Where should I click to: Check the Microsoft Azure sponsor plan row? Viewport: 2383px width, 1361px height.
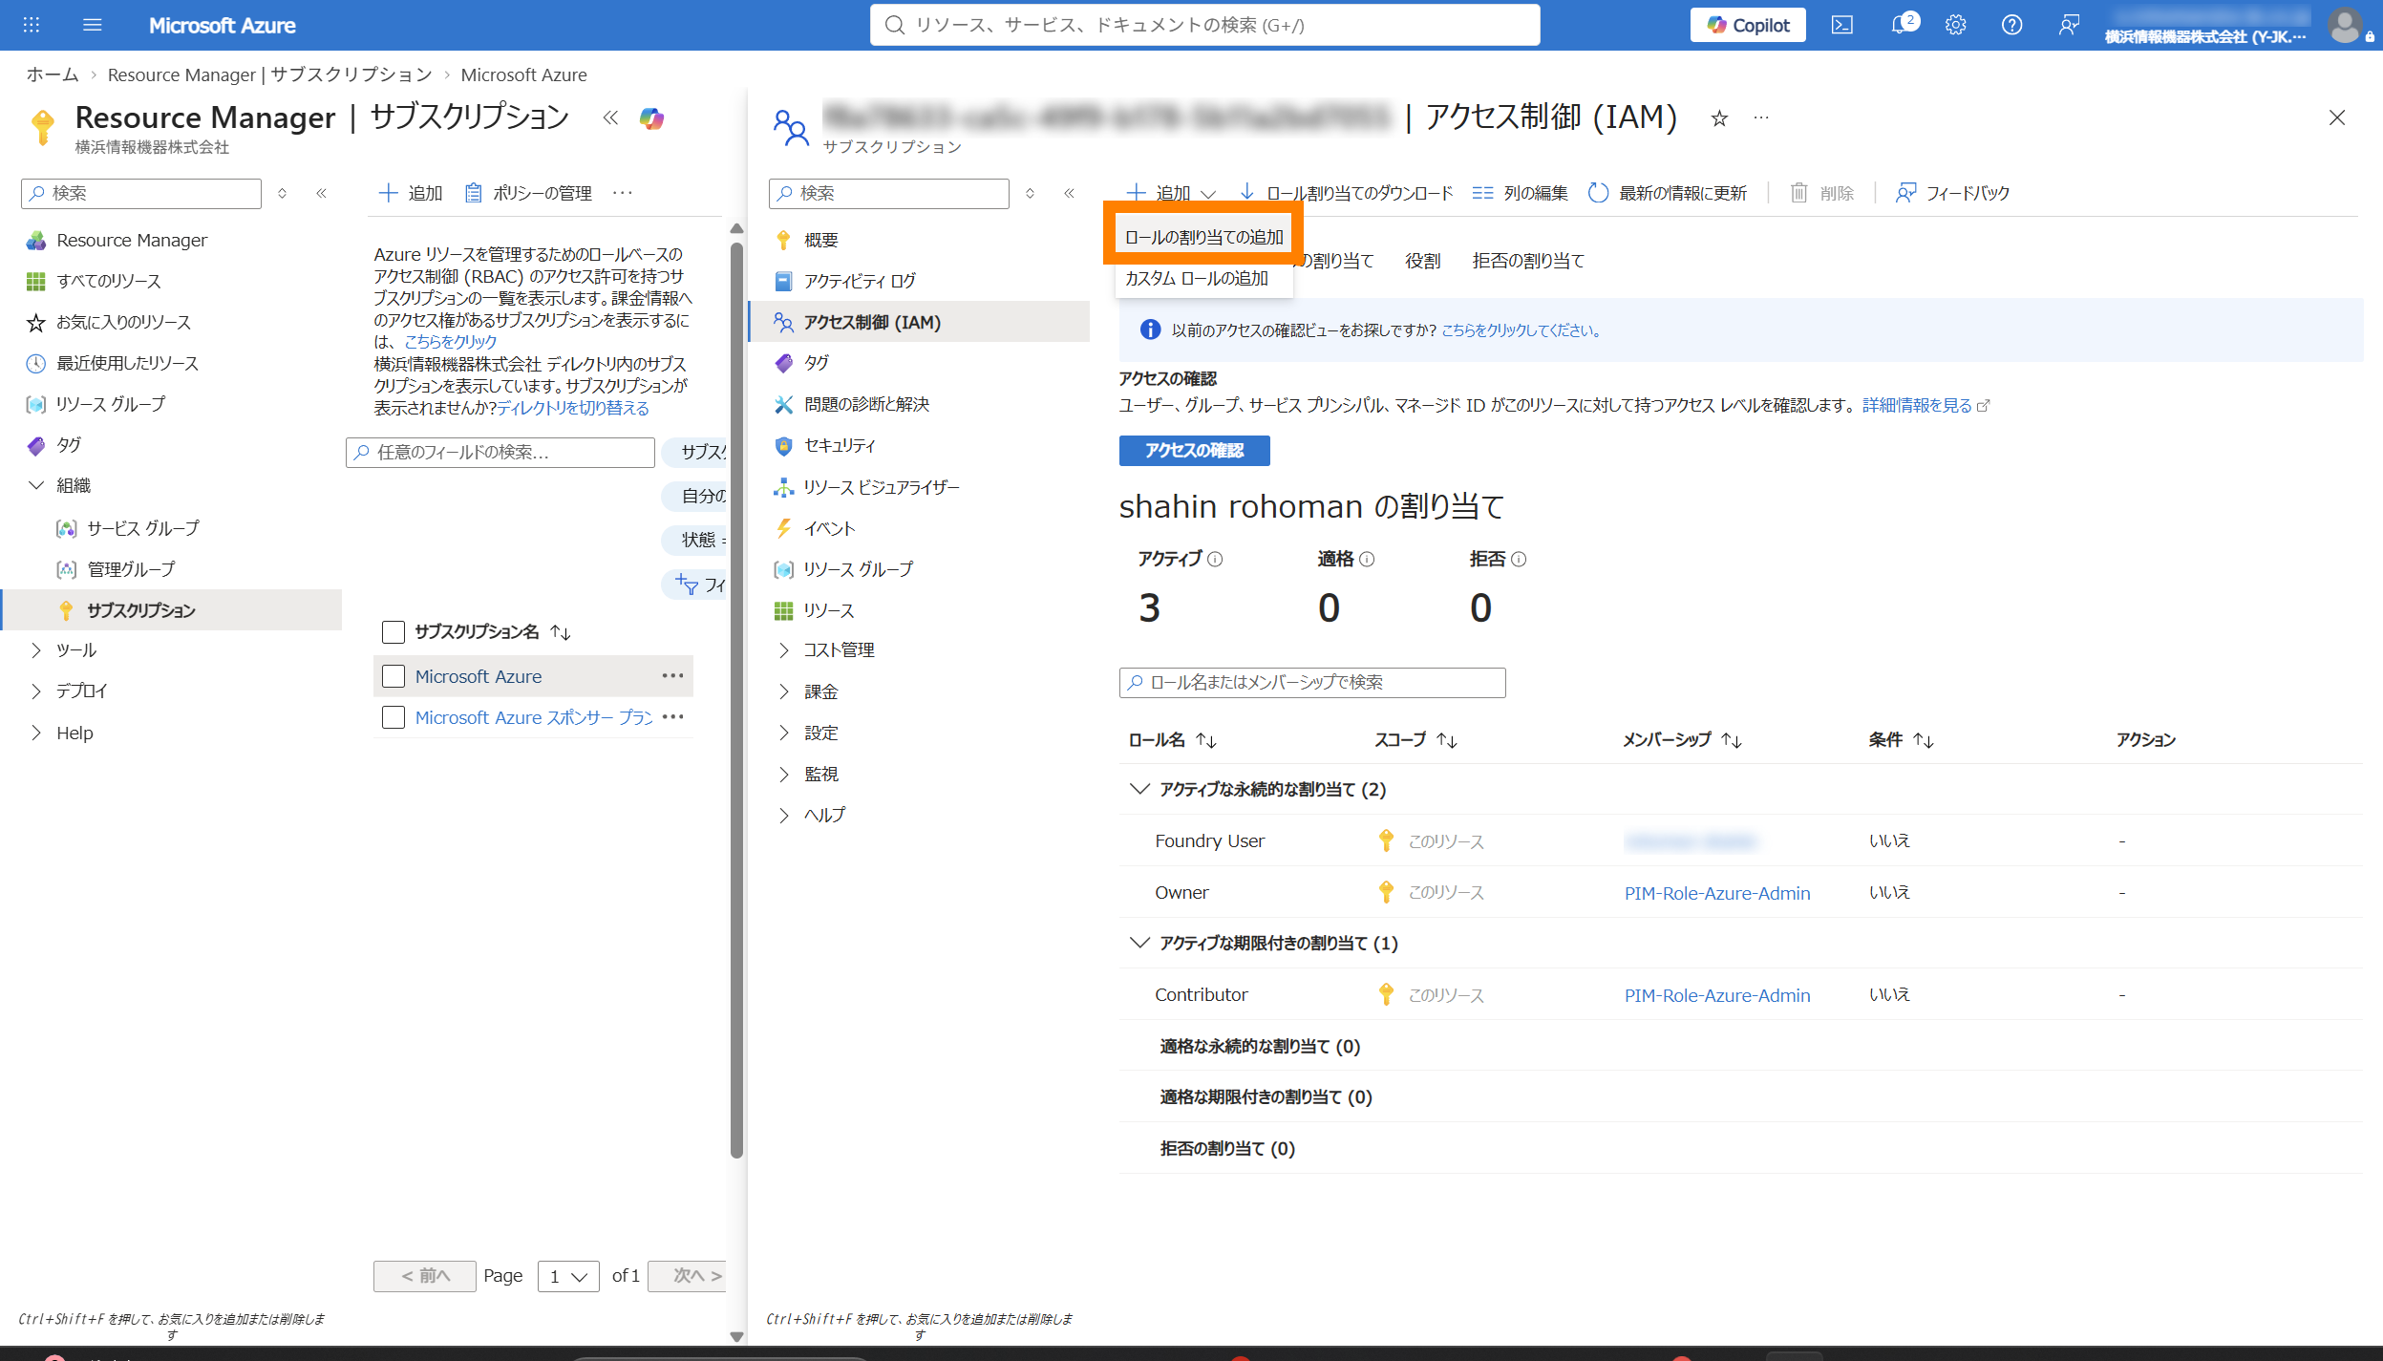coord(394,717)
